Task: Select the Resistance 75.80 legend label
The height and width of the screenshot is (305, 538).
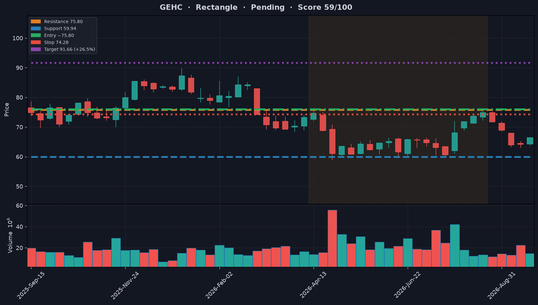Action: (63, 21)
